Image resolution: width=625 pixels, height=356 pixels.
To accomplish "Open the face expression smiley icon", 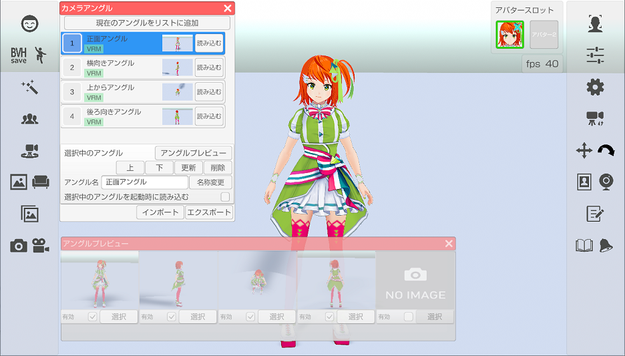I will (30, 23).
